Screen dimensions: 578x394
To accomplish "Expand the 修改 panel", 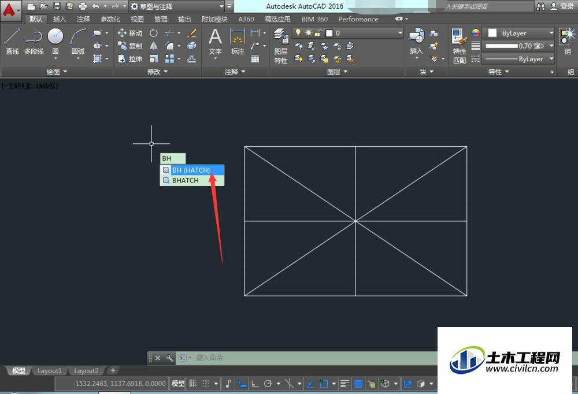I will 157,72.
